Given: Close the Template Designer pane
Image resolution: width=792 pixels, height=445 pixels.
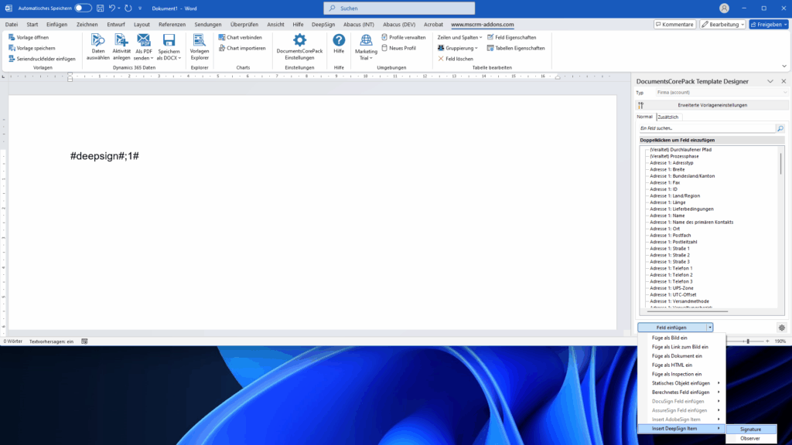Looking at the screenshot, I should tap(784, 81).
